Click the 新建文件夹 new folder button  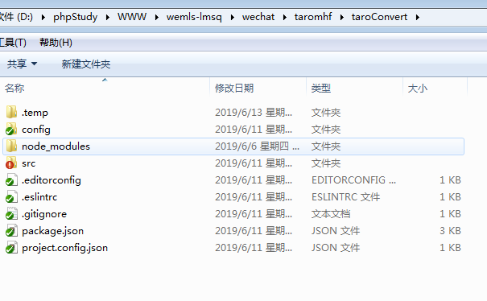86,64
